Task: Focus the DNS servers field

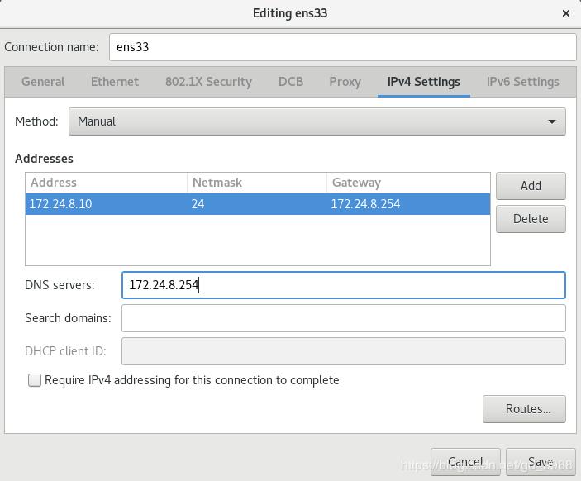Action: (x=343, y=285)
